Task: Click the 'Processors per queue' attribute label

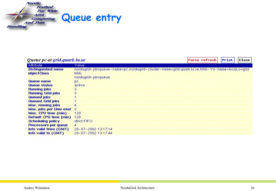Action: [x=48, y=125]
